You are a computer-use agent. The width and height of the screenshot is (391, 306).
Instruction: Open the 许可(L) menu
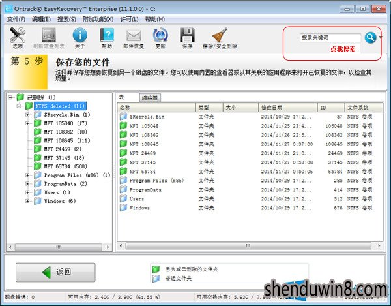[129, 19]
